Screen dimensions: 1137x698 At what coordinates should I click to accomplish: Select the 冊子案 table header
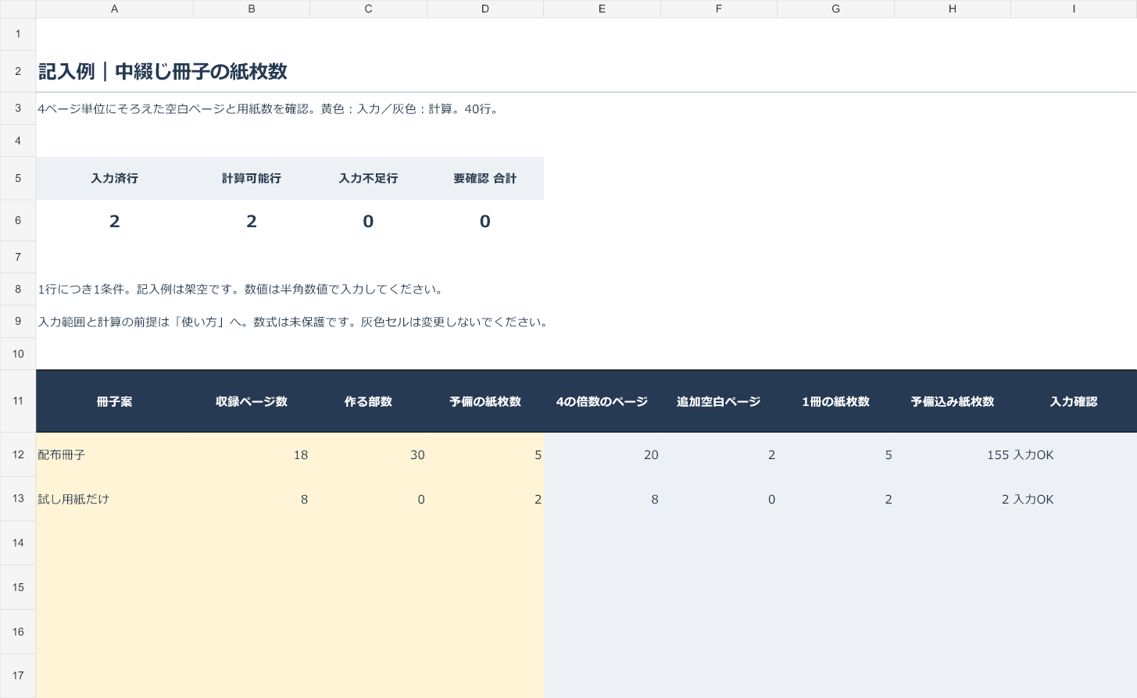click(115, 402)
